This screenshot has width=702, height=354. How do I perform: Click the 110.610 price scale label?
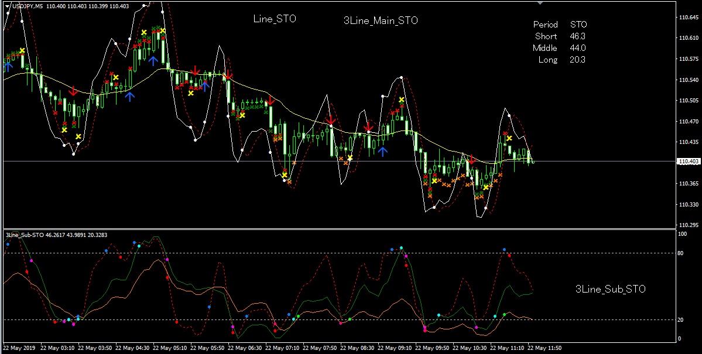(689, 38)
